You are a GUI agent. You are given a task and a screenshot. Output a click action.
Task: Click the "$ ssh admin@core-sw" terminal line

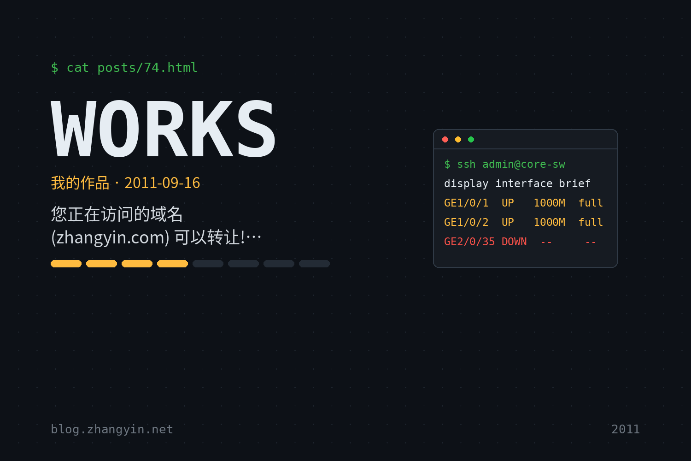coord(504,165)
